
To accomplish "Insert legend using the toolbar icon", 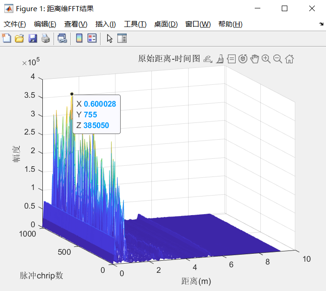I will point(92,38).
